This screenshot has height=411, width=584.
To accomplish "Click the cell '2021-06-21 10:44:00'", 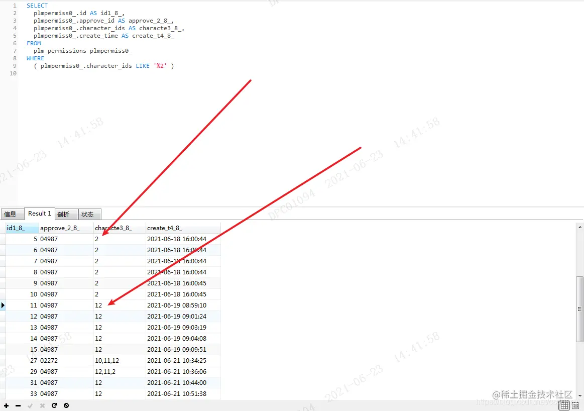I will (x=183, y=383).
